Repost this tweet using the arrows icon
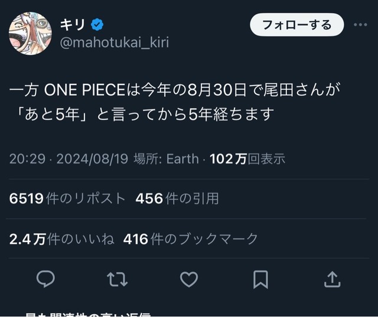Image resolution: width=378 pixels, height=317 pixels. [x=117, y=279]
